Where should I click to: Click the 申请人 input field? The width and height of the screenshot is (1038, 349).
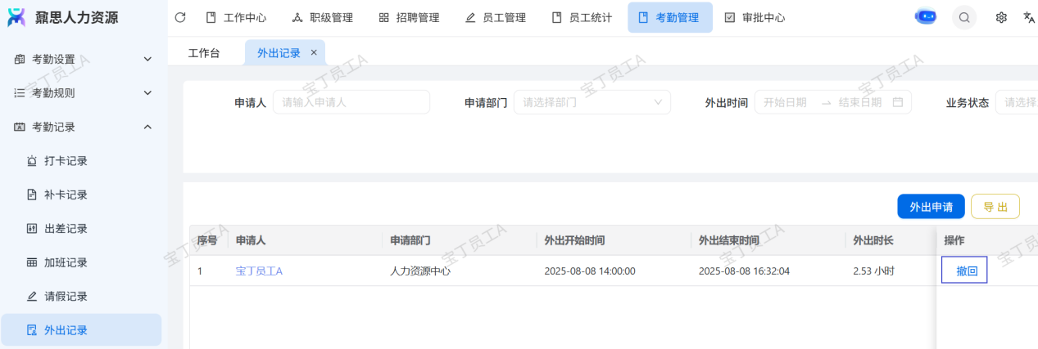[351, 102]
